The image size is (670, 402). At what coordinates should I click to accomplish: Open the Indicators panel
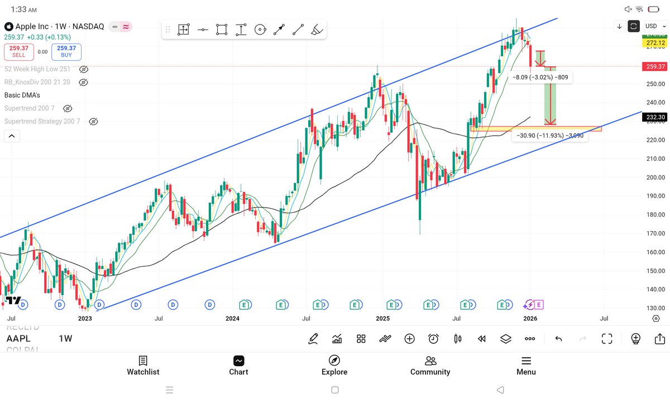[x=336, y=339]
